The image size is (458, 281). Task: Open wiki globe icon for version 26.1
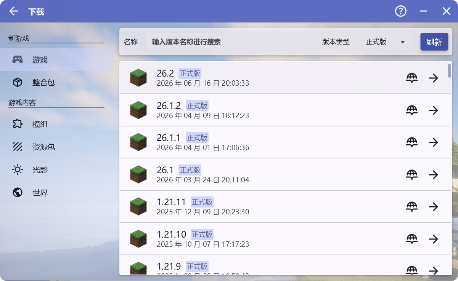tap(412, 175)
